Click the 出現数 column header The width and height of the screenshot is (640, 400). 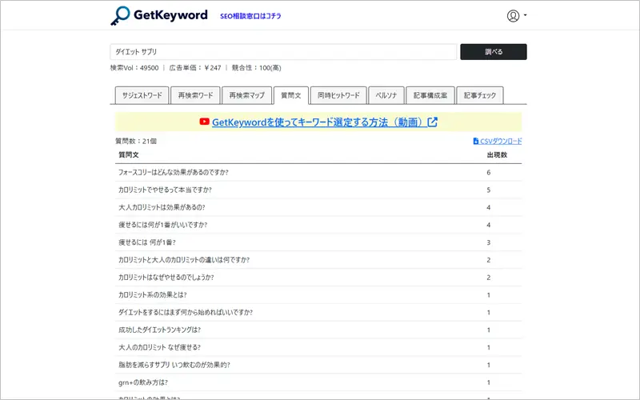pos(496,154)
